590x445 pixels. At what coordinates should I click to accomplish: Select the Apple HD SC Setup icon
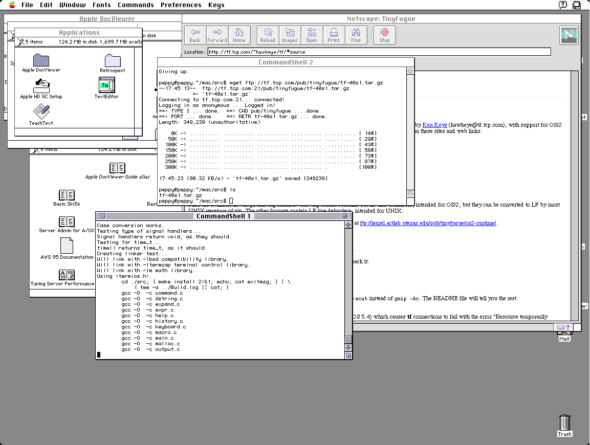(x=41, y=86)
